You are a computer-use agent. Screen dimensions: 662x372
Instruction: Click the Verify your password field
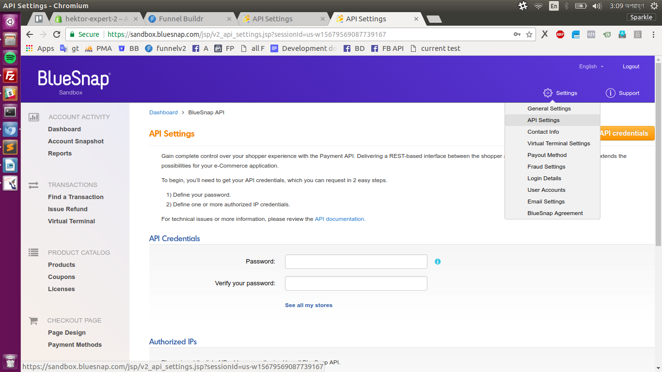356,283
